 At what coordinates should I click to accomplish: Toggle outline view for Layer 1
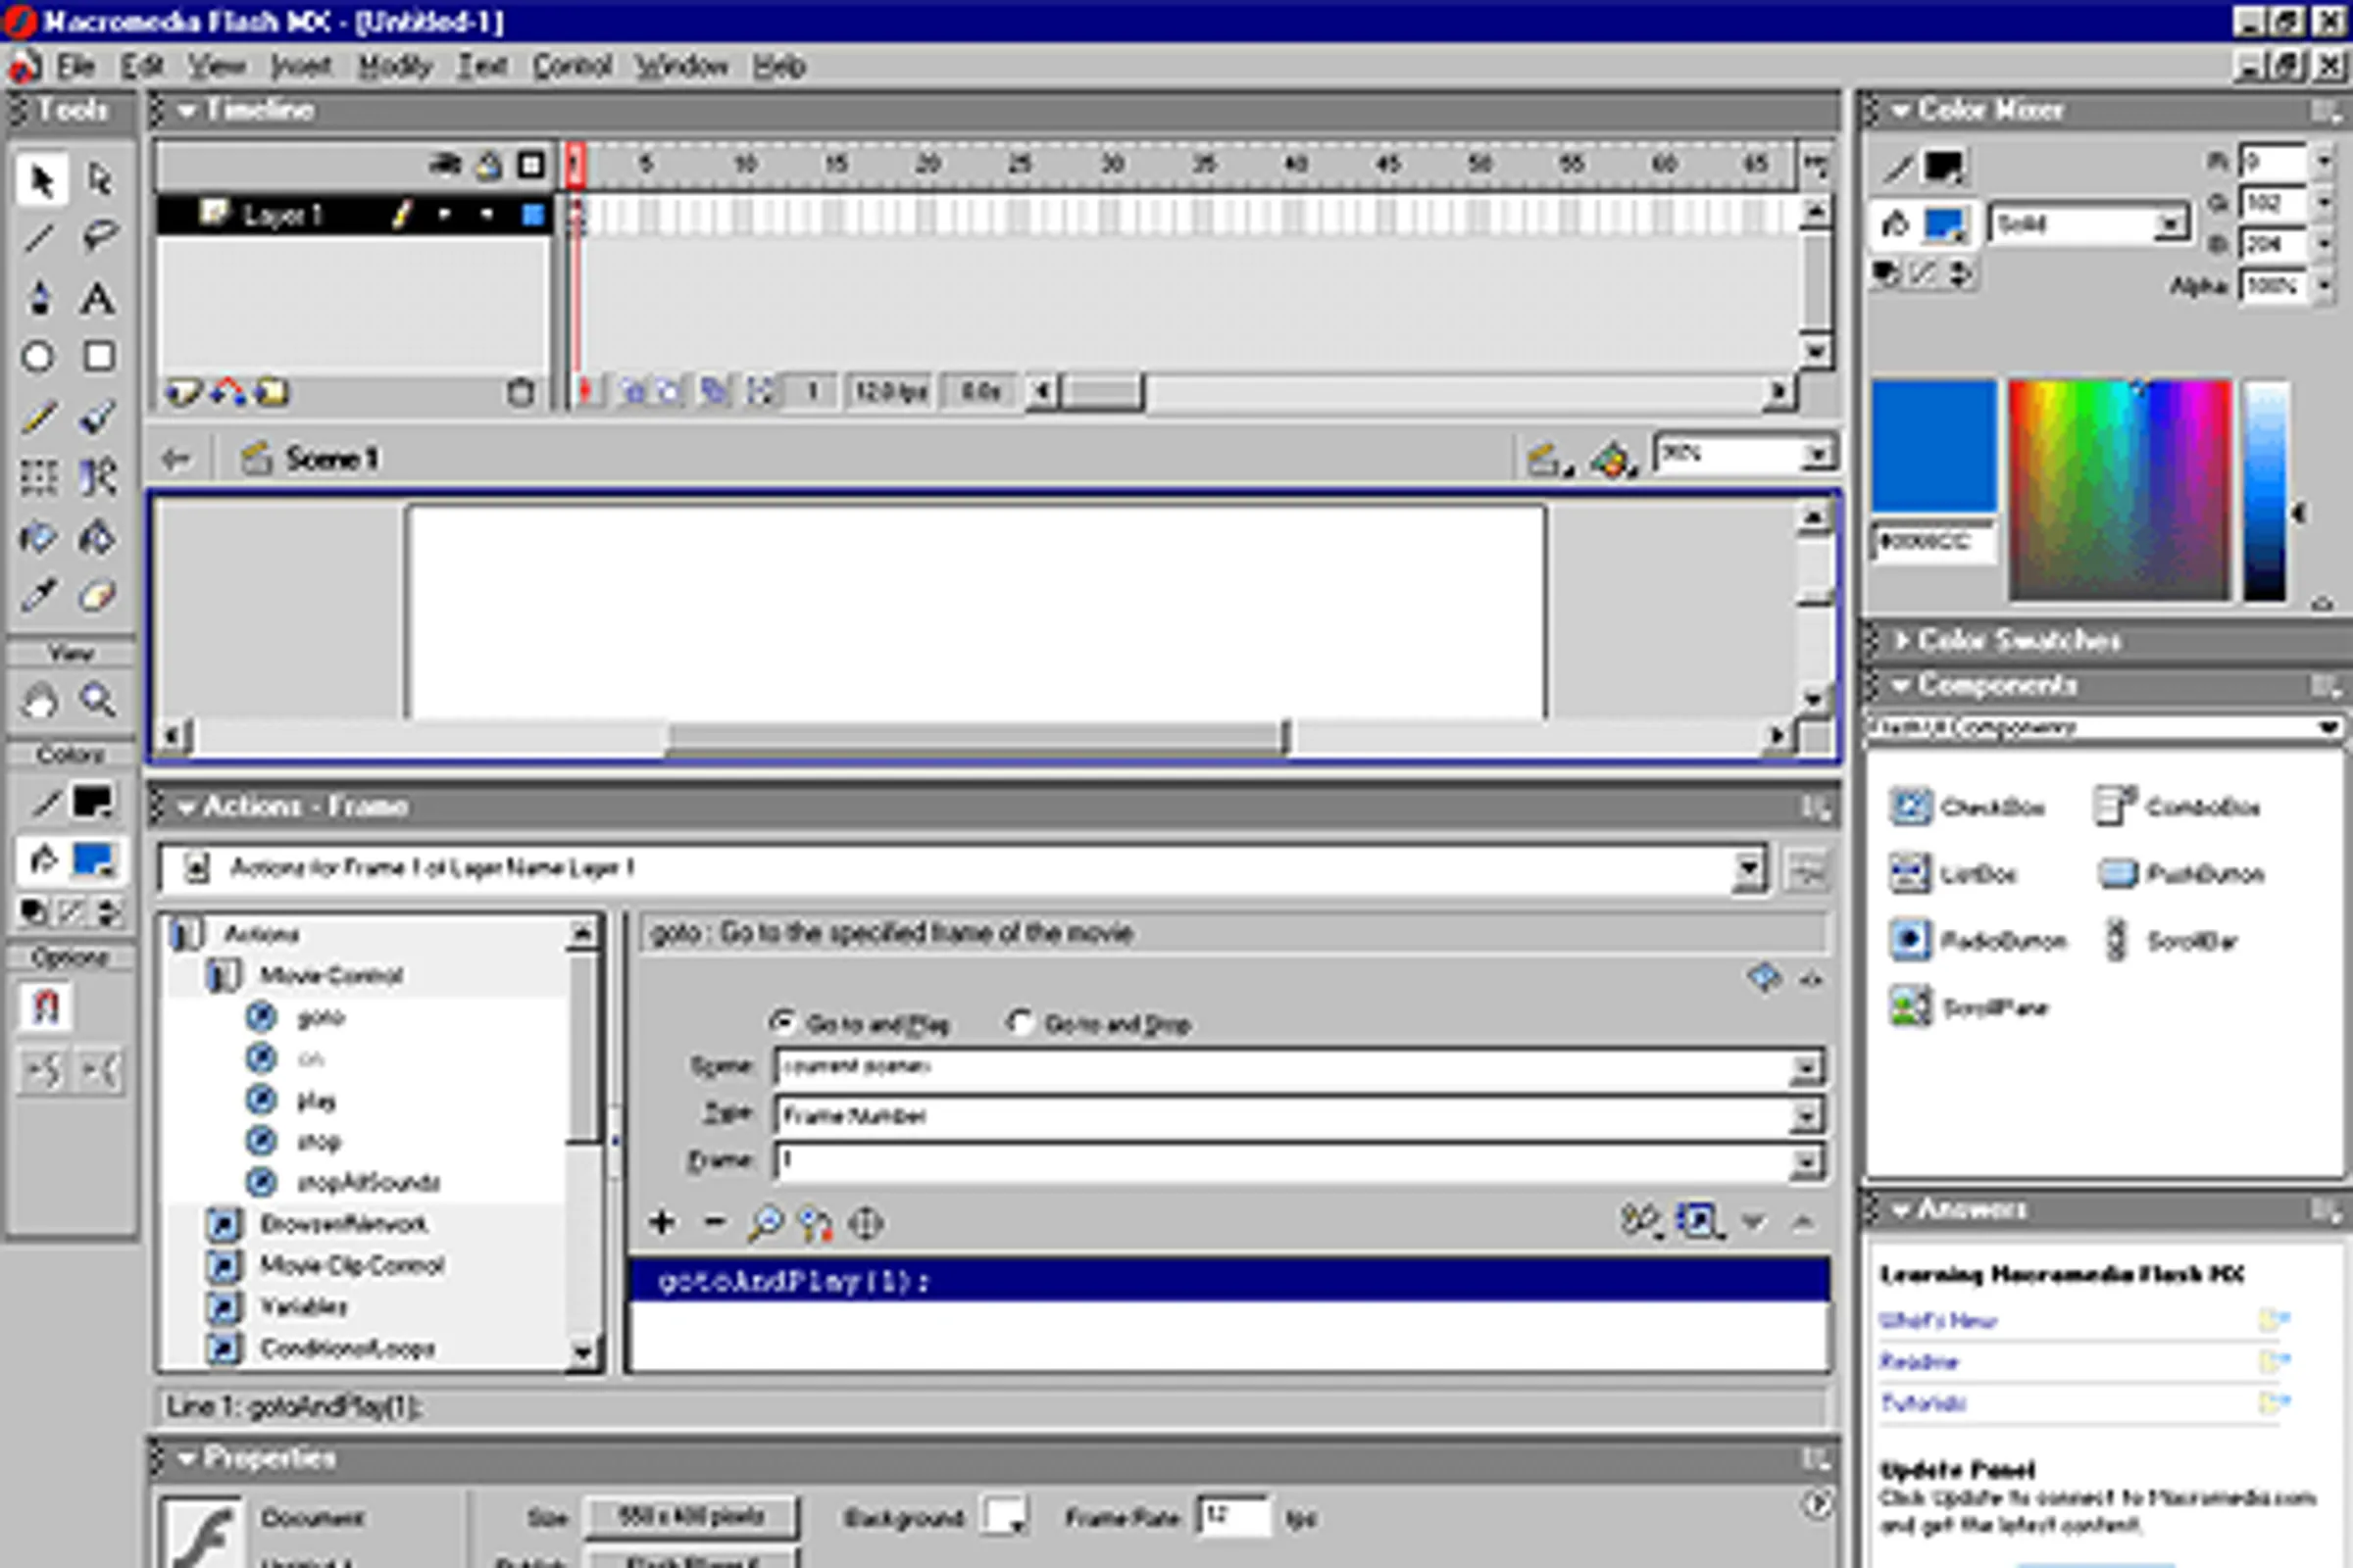click(x=533, y=214)
